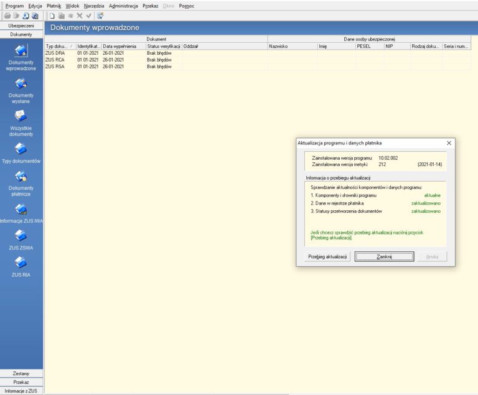Select the ZUS ZSWA sidebar icon
478x395 pixels.
click(21, 235)
